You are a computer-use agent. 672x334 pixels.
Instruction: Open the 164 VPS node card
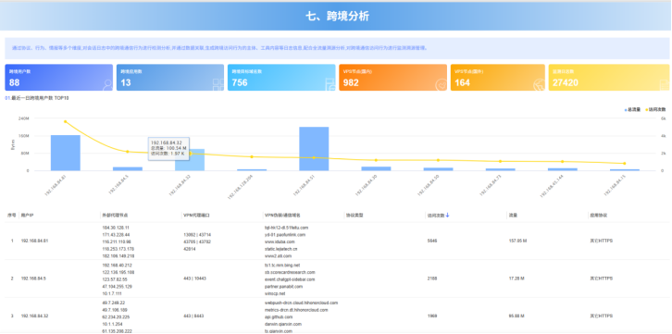(498, 78)
